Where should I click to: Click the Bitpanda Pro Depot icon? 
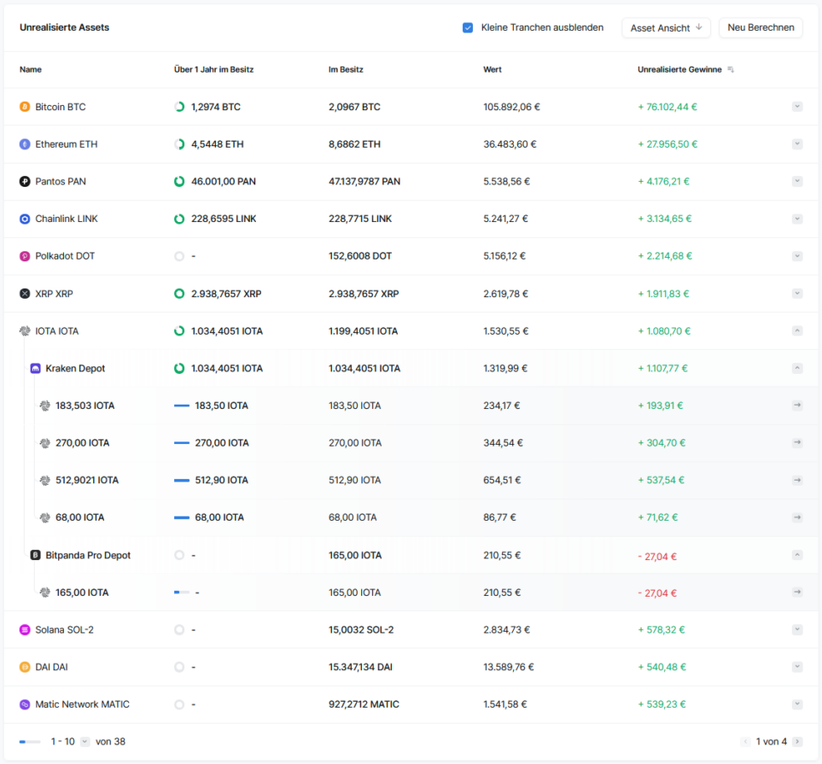35,556
